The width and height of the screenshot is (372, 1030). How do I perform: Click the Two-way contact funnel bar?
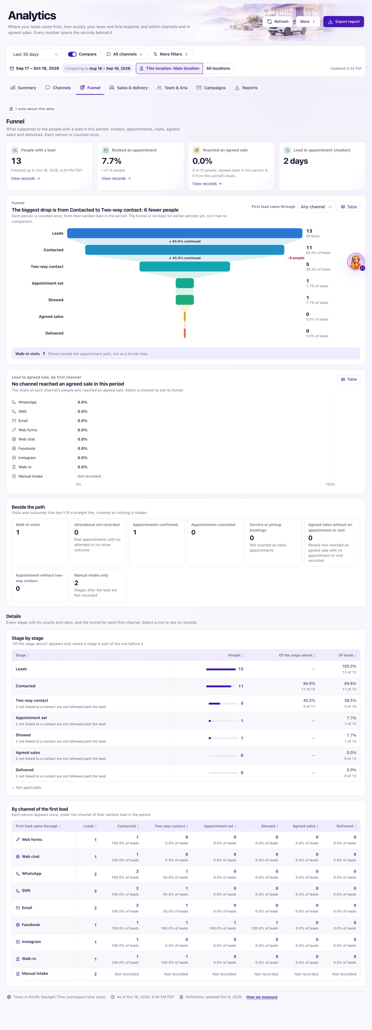[x=185, y=267]
